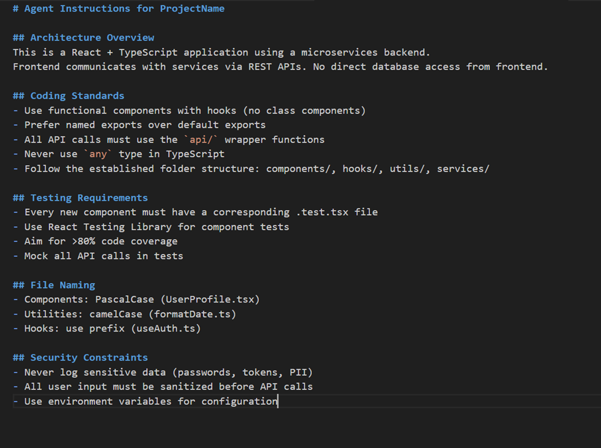Click the line about functional components with hooks
The width and height of the screenshot is (601, 448).
click(189, 110)
